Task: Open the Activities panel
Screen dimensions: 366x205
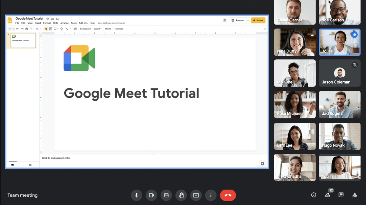Action: coord(355,195)
